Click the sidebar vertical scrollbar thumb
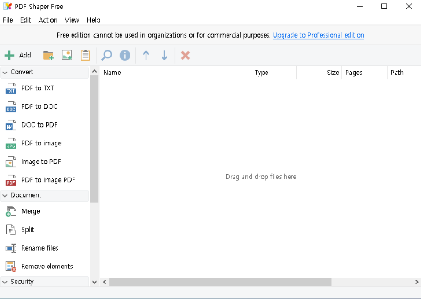This screenshot has width=421, height=299. (x=94, y=139)
